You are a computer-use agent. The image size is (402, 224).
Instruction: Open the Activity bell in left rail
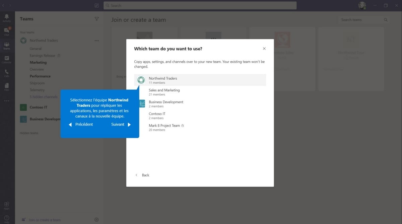coord(7,18)
